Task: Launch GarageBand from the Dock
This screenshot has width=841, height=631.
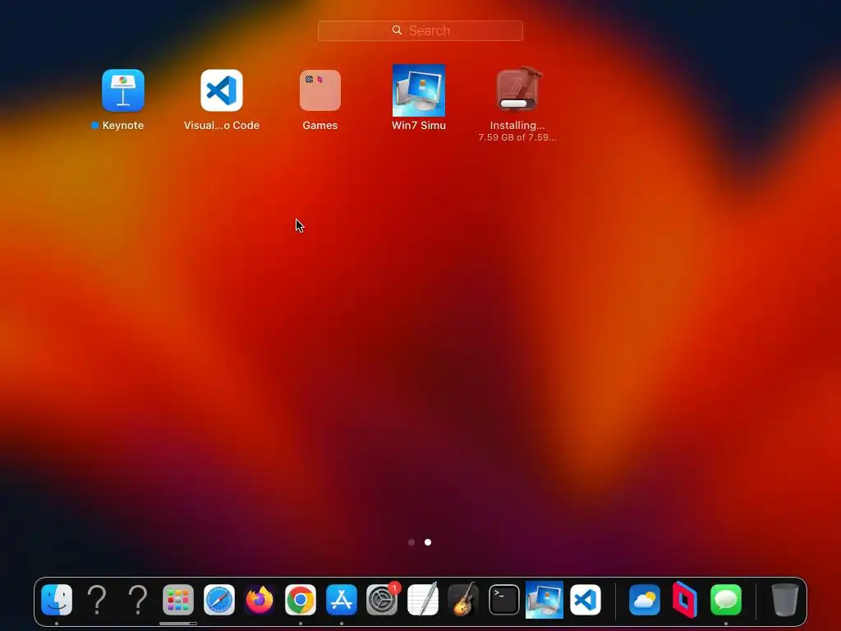Action: tap(463, 599)
